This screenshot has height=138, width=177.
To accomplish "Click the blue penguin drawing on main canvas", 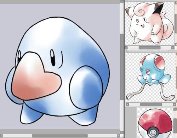I will [x=57, y=71].
